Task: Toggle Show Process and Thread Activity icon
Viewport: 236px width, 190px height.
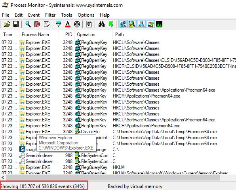Action: [150, 24]
